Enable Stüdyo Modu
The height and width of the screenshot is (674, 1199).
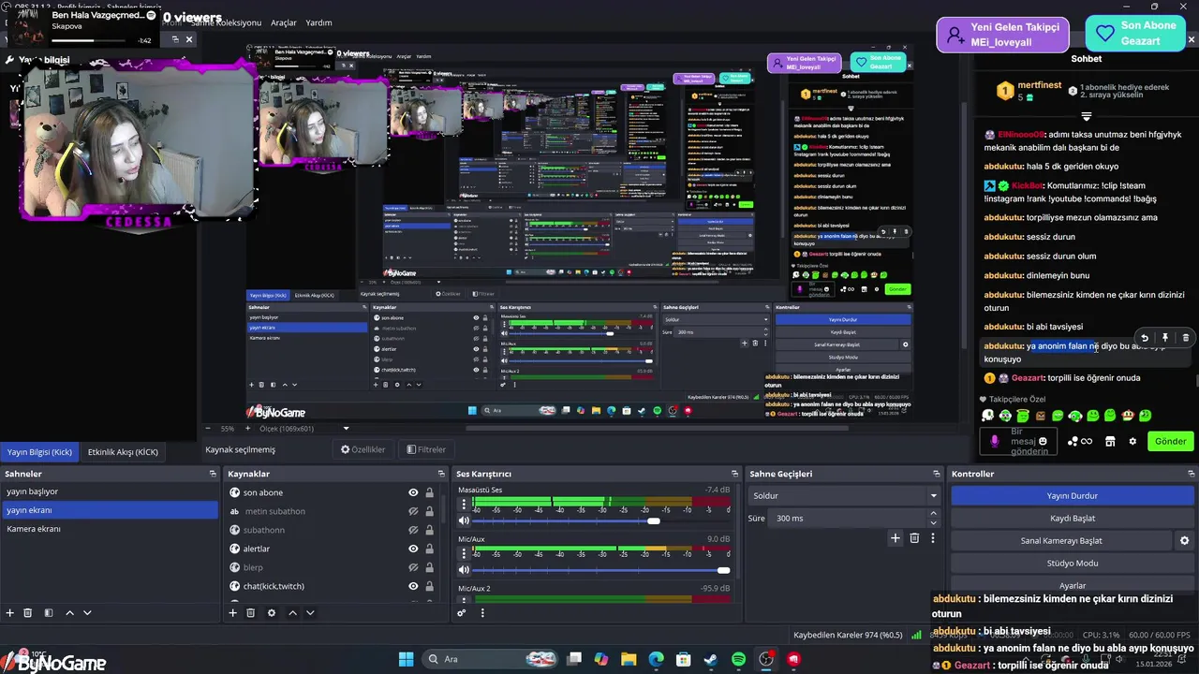[x=1072, y=563]
